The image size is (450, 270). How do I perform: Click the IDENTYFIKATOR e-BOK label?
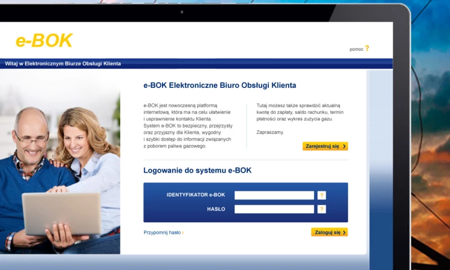pyautogui.click(x=195, y=195)
